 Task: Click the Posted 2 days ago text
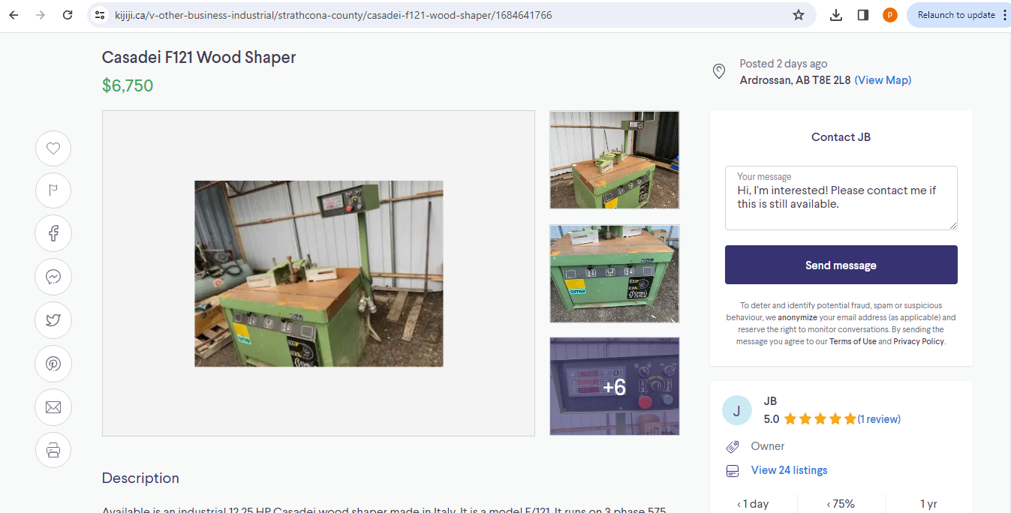coord(784,64)
